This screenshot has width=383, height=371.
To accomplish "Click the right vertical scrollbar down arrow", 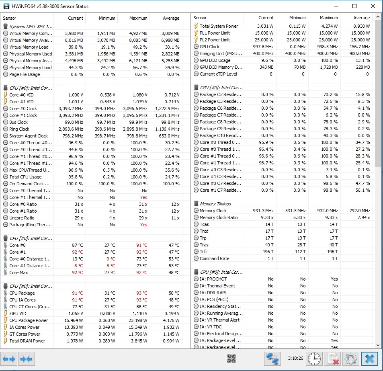I will pyautogui.click(x=378, y=345).
